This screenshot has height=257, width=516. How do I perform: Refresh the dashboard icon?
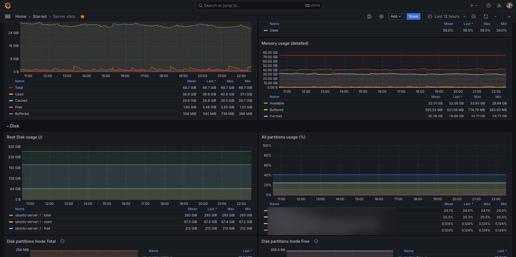click(x=486, y=16)
